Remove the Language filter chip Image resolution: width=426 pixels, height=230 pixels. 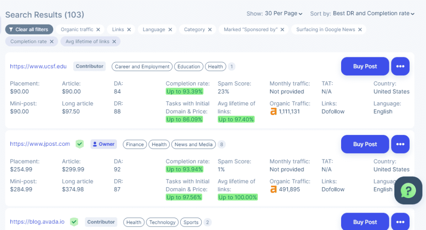pyautogui.click(x=170, y=29)
